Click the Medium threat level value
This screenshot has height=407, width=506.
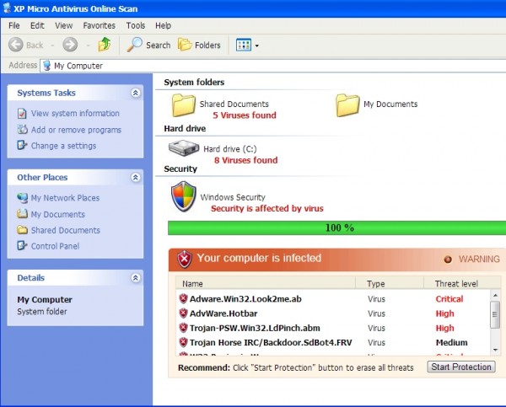[x=451, y=342]
